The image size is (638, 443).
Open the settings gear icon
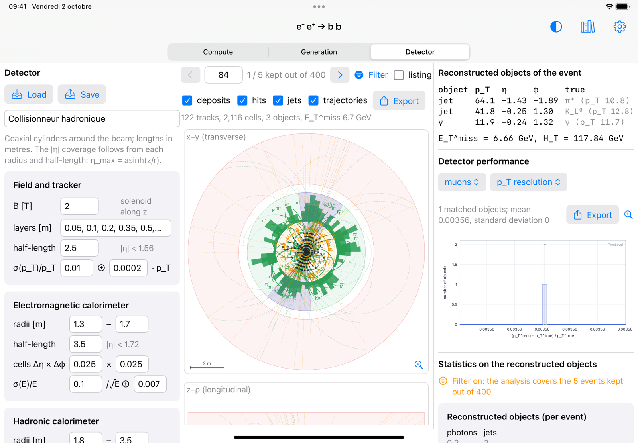[620, 27]
